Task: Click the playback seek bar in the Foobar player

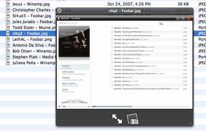Action: 141,107
